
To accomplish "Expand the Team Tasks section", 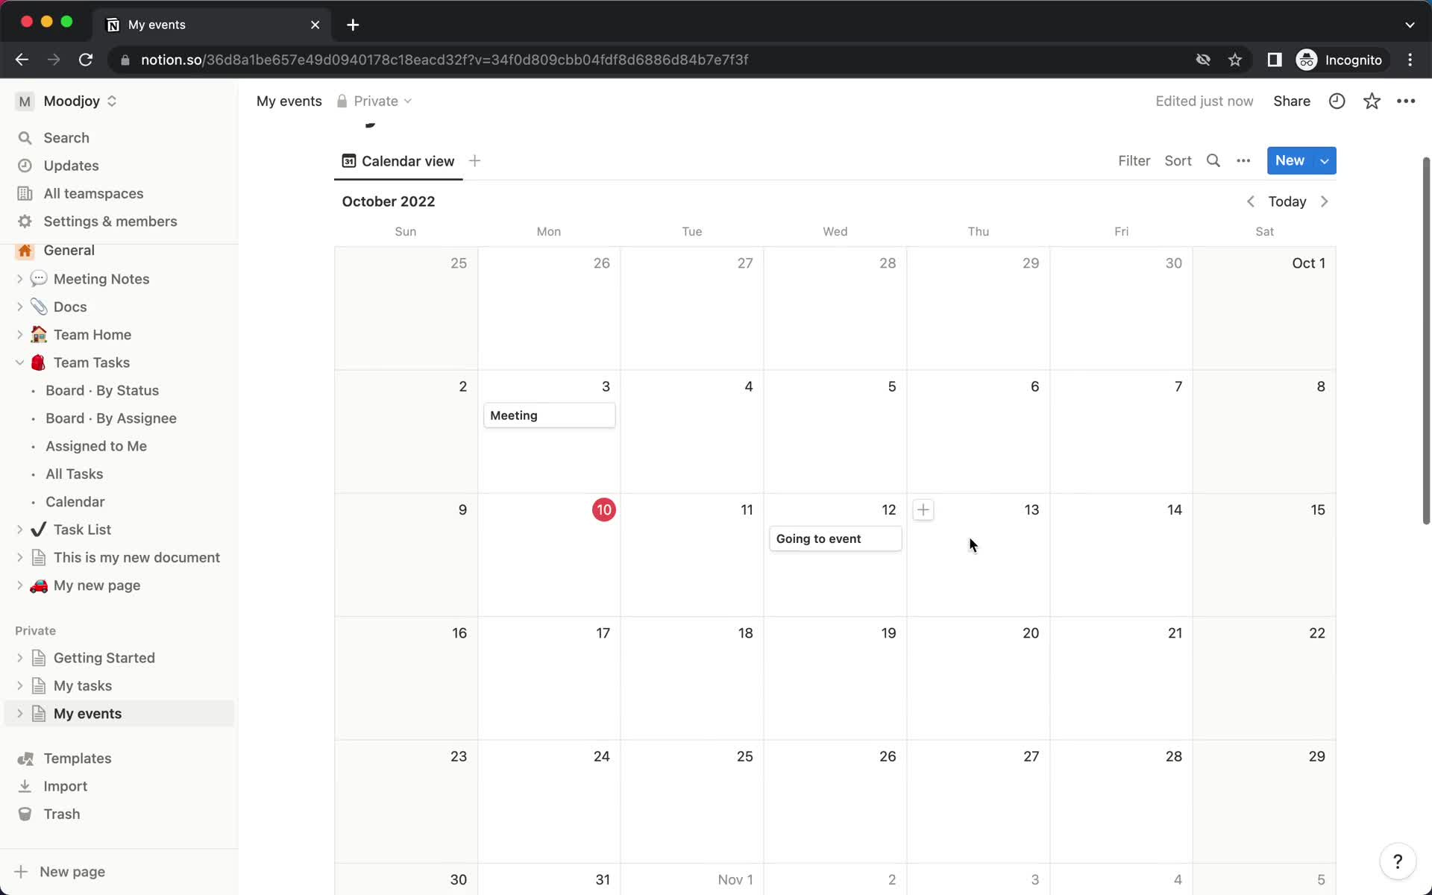I will (x=19, y=362).
